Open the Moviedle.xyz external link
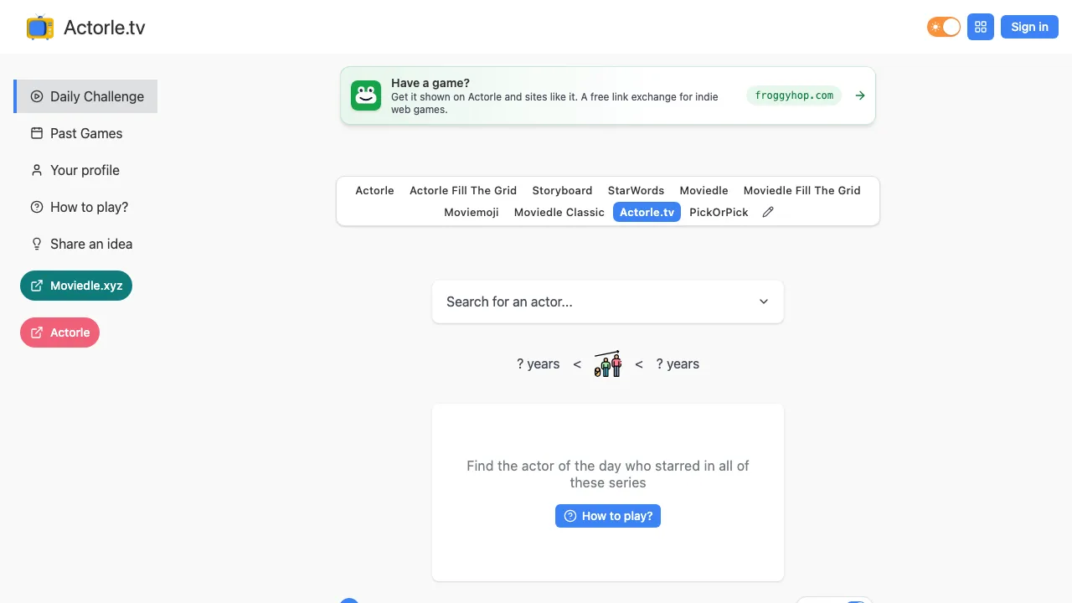 (x=76, y=286)
